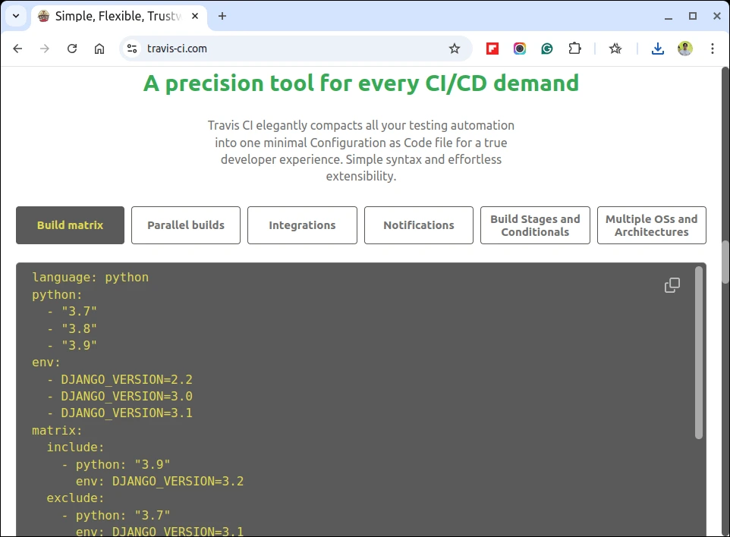Open the Grammarly extension icon

pyautogui.click(x=547, y=49)
